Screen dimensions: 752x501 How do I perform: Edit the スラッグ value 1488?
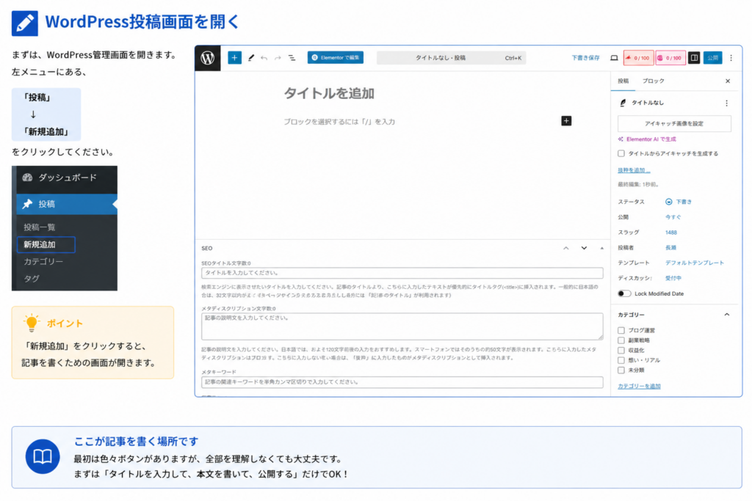tap(671, 233)
